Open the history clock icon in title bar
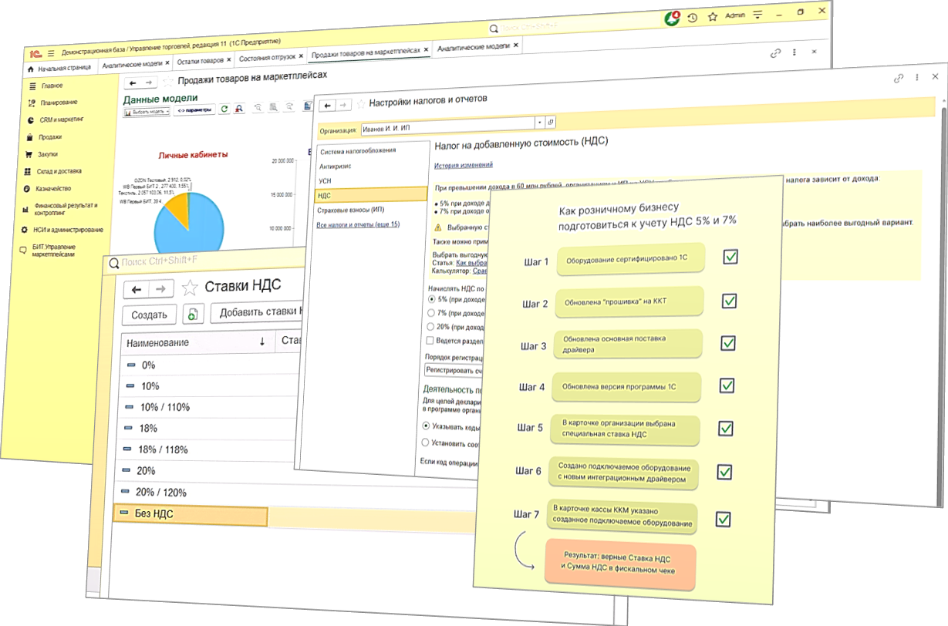Viewport: 948px width, 626px height. (693, 17)
